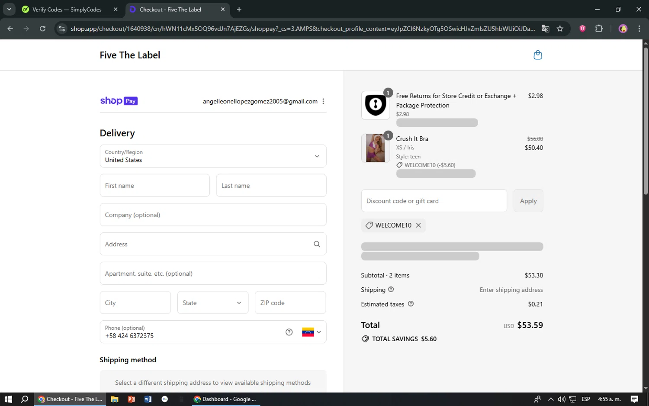Reload the checkout page
Viewport: 649px width, 406px height.
coord(42,29)
